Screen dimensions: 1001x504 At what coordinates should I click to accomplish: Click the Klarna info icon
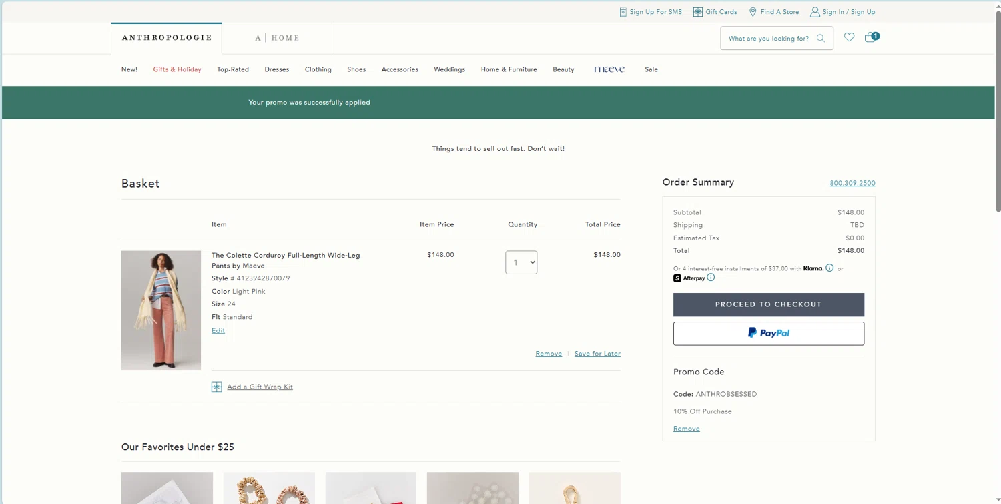click(829, 268)
